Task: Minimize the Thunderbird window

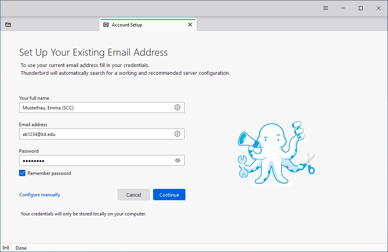Action: pos(343,8)
